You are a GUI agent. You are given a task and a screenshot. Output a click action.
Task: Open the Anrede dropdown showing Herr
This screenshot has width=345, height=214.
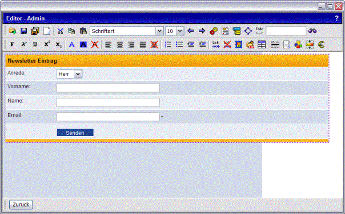69,74
